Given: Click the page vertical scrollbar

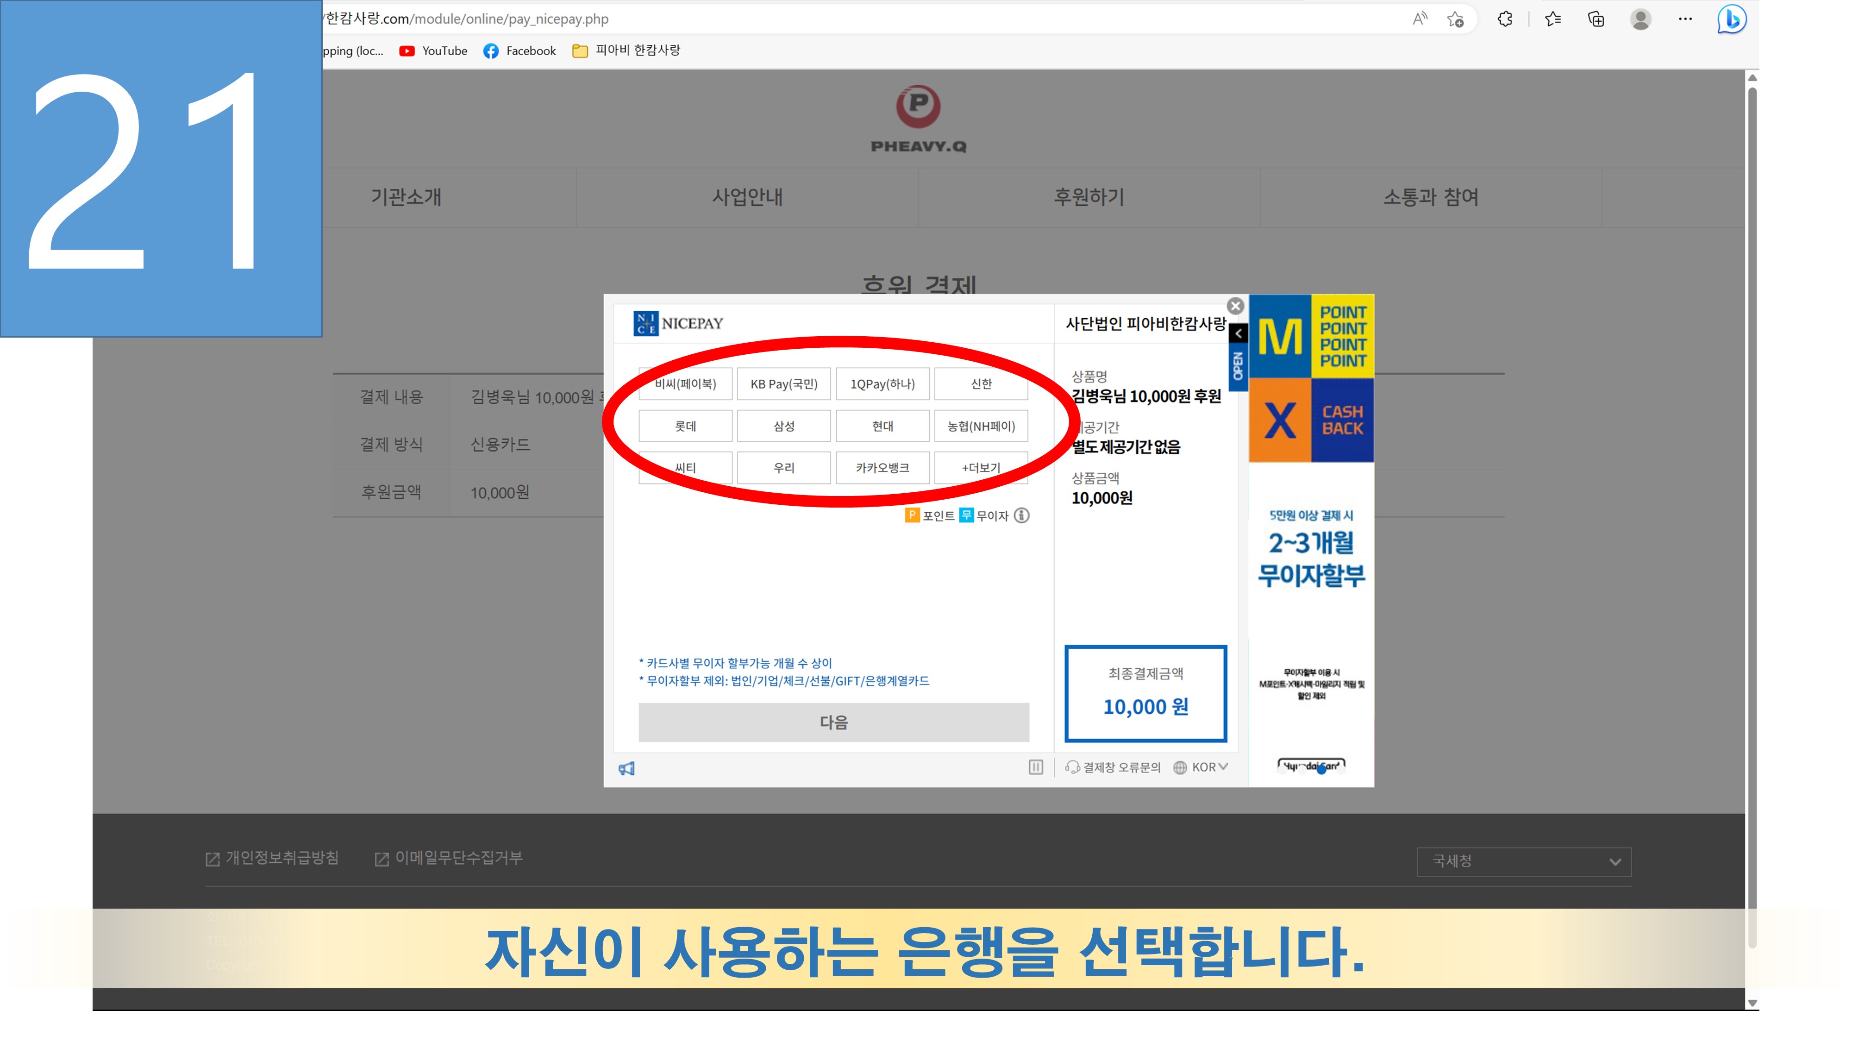Looking at the screenshot, I should [1752, 503].
